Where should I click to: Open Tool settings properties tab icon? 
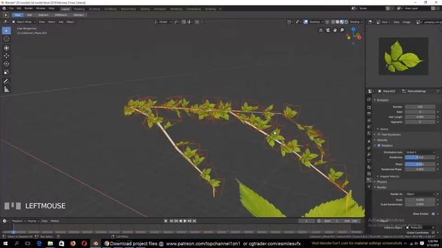[369, 100]
